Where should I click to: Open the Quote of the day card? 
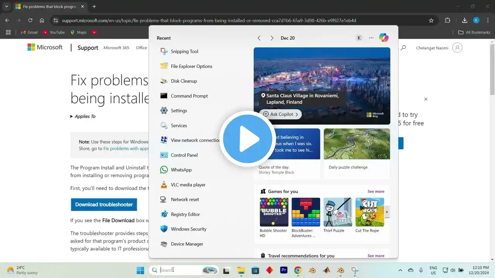[287, 154]
